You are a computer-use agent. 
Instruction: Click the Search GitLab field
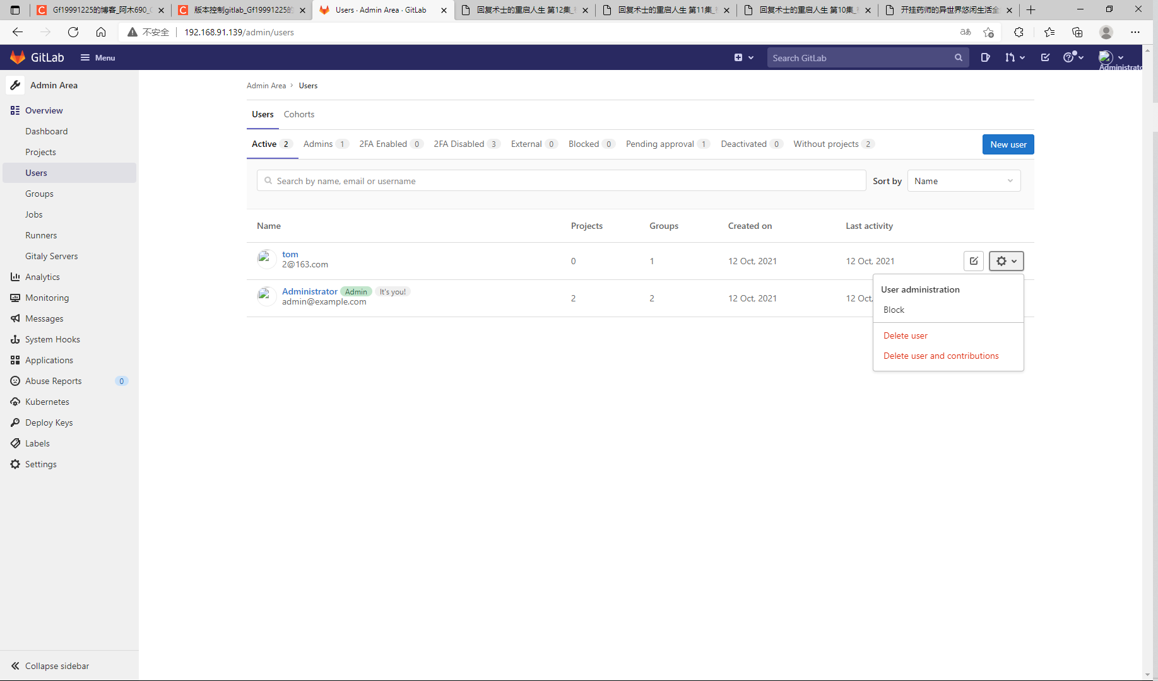click(868, 57)
